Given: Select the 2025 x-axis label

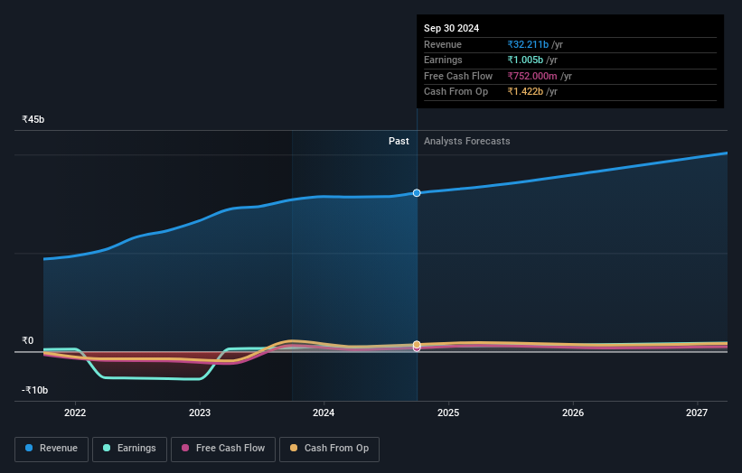Looking at the screenshot, I should click(448, 413).
